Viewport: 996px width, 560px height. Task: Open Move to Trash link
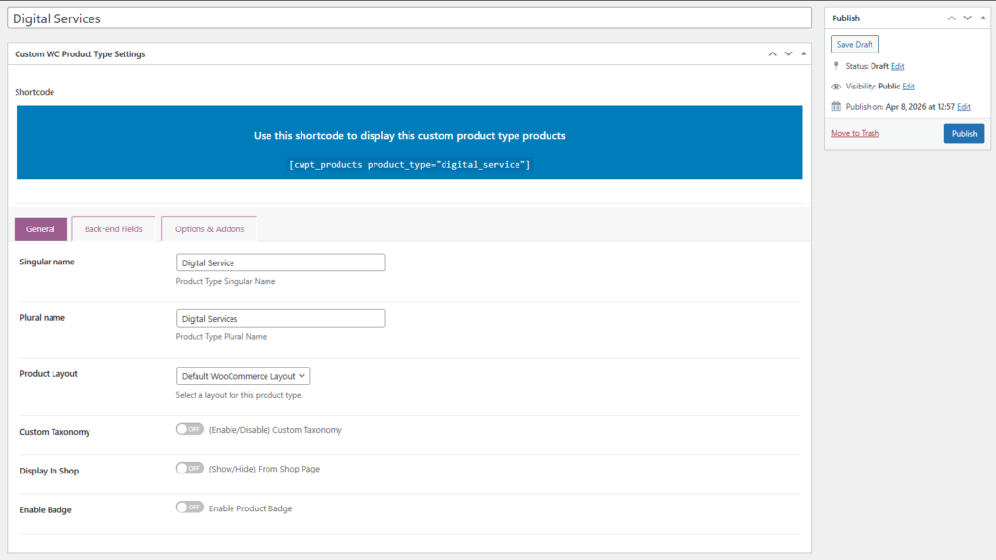[x=854, y=133]
